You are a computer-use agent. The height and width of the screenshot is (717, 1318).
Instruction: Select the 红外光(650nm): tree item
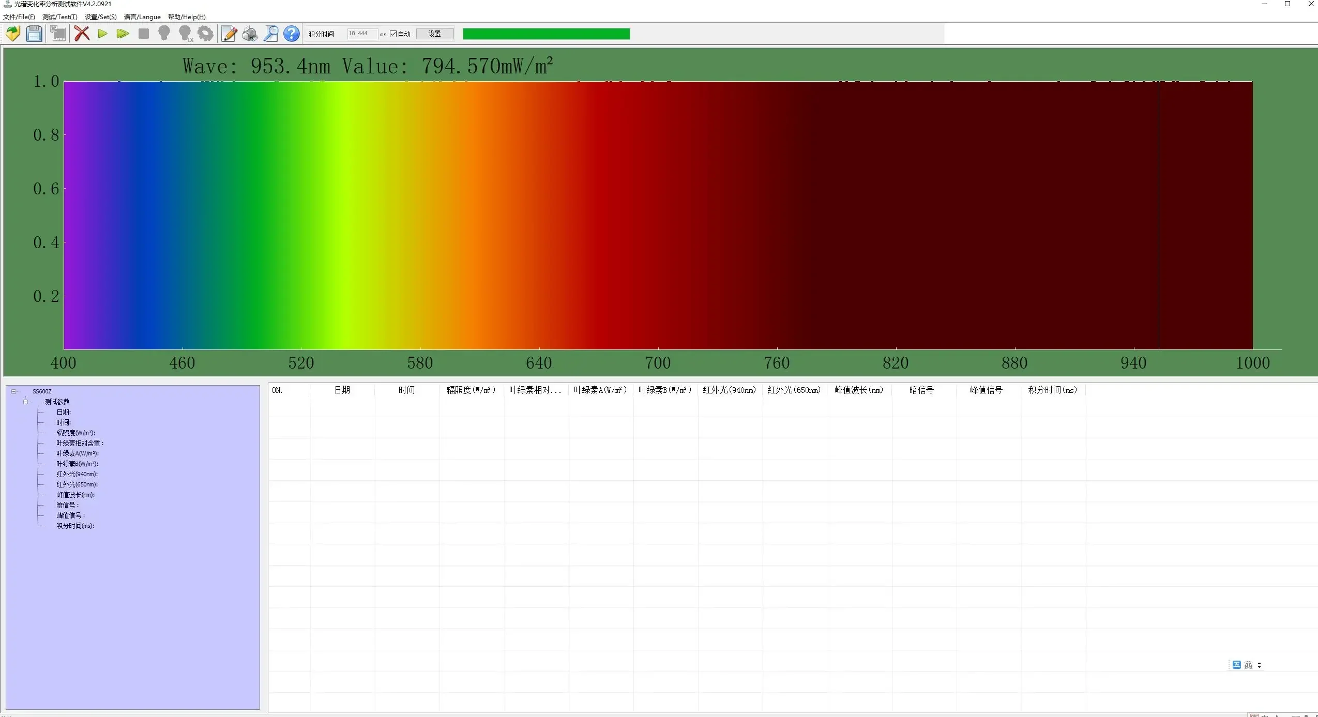tap(77, 484)
